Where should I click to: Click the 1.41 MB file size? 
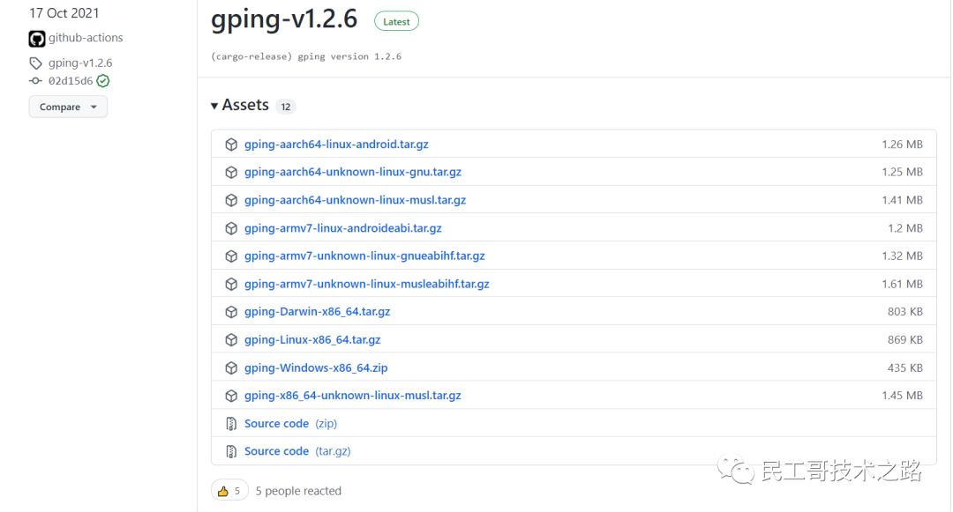(x=902, y=200)
